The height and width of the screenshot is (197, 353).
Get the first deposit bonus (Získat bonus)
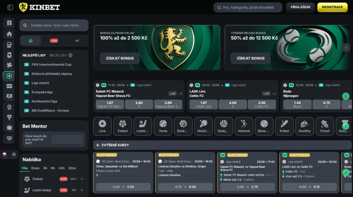click(120, 58)
